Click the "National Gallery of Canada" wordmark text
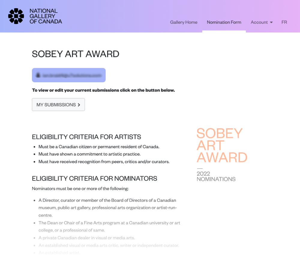The height and width of the screenshot is (272, 300). pos(46,16)
